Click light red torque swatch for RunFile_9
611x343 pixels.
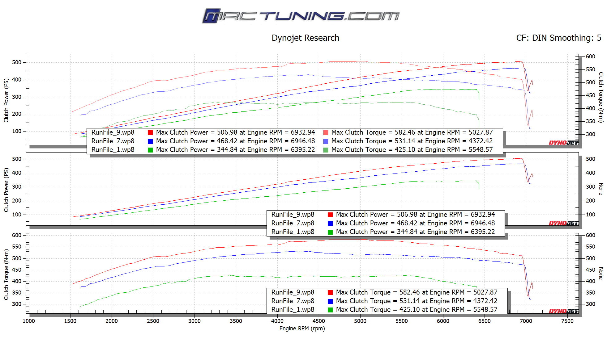click(326, 133)
